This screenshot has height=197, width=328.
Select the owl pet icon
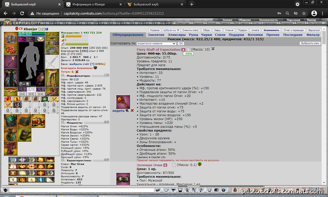point(40,78)
